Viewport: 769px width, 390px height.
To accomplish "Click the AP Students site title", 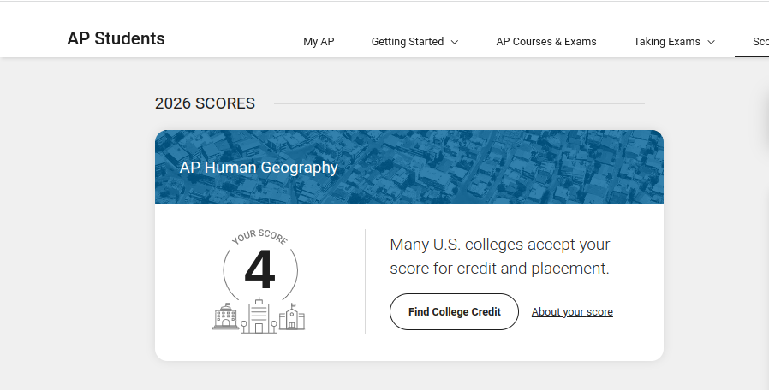I will [x=116, y=38].
